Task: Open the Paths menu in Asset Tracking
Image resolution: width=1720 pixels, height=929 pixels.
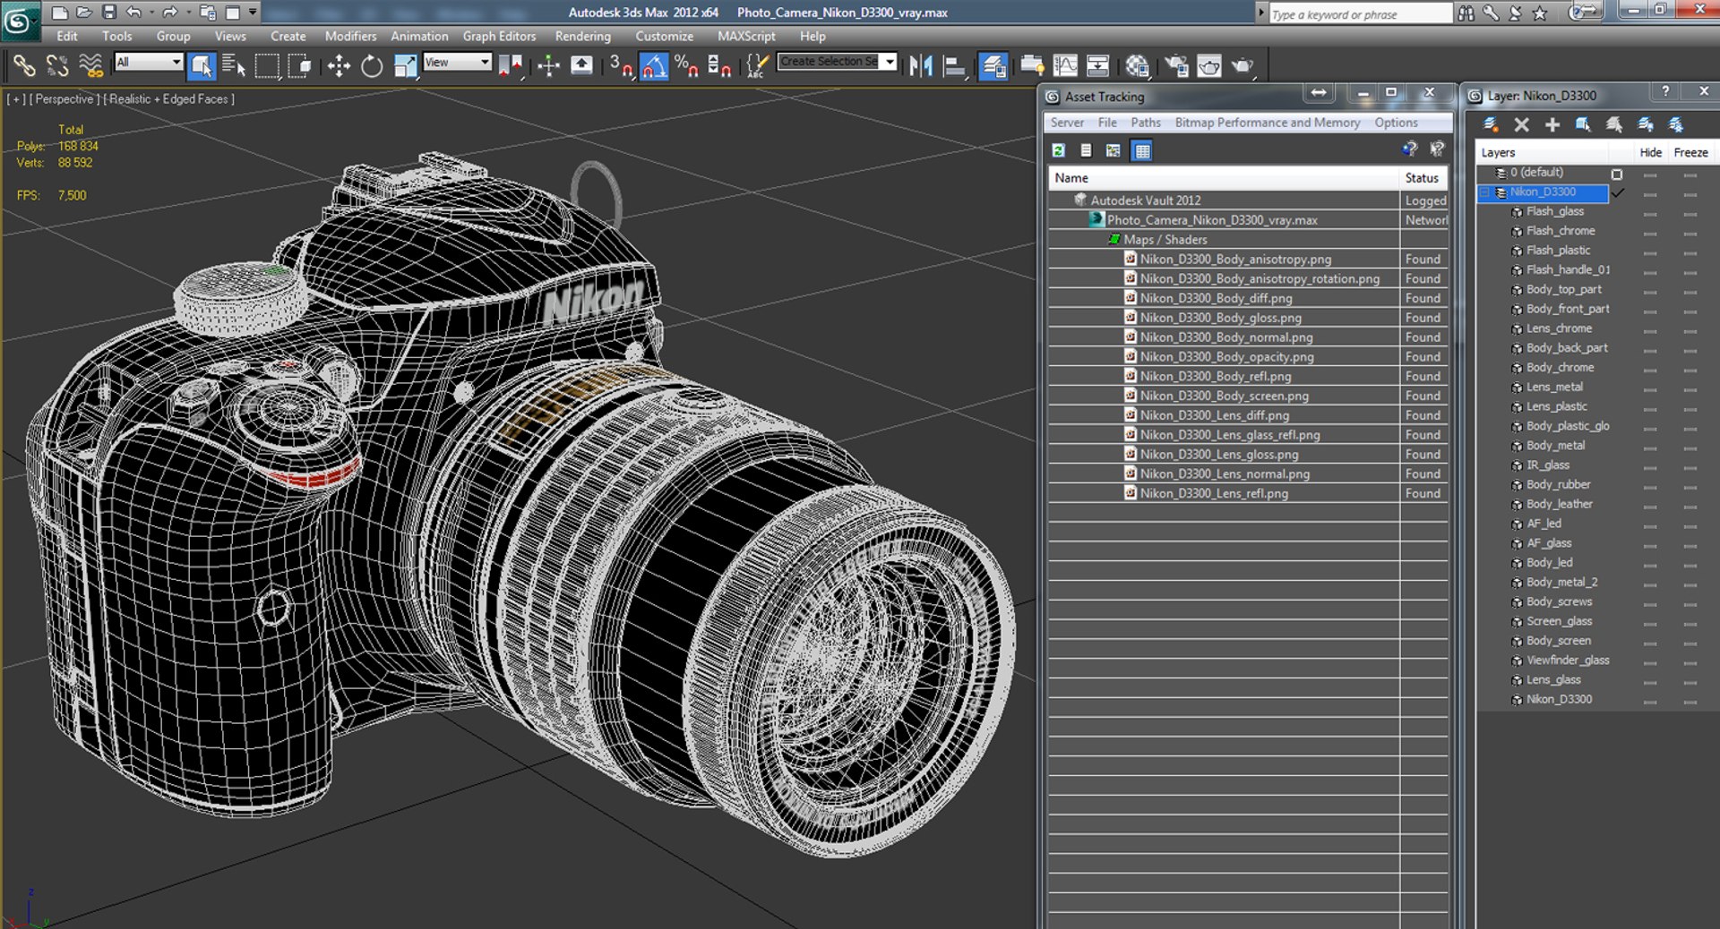Action: coord(1145,123)
